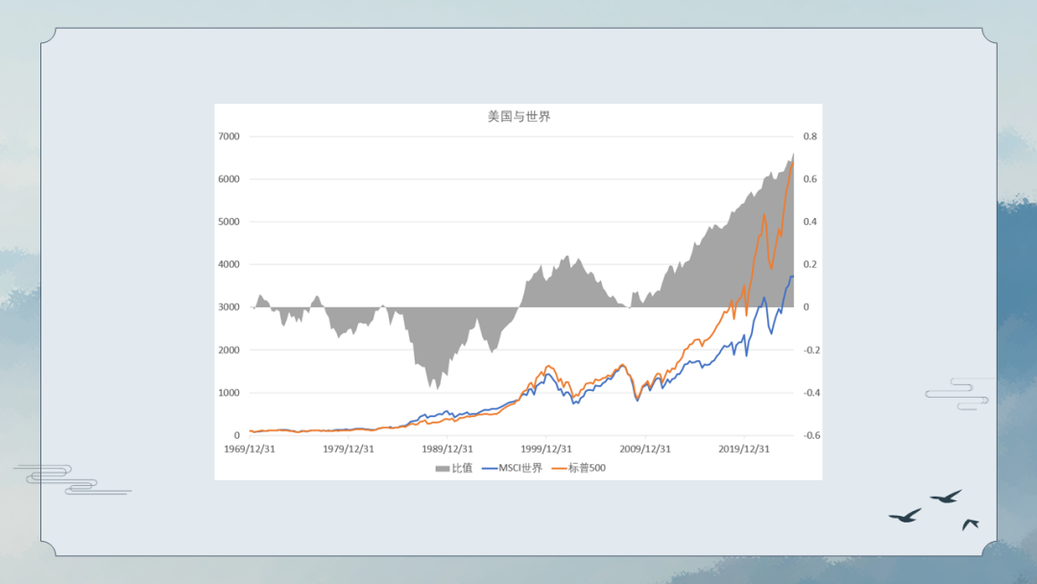The width and height of the screenshot is (1037, 584).
Task: Click the 0.4 right axis value
Action: (810, 222)
